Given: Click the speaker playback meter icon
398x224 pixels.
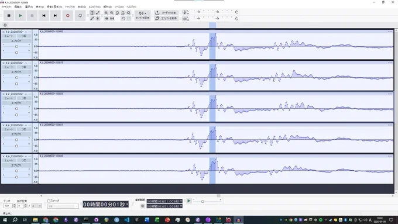Looking at the screenshot, I should coord(185,19).
